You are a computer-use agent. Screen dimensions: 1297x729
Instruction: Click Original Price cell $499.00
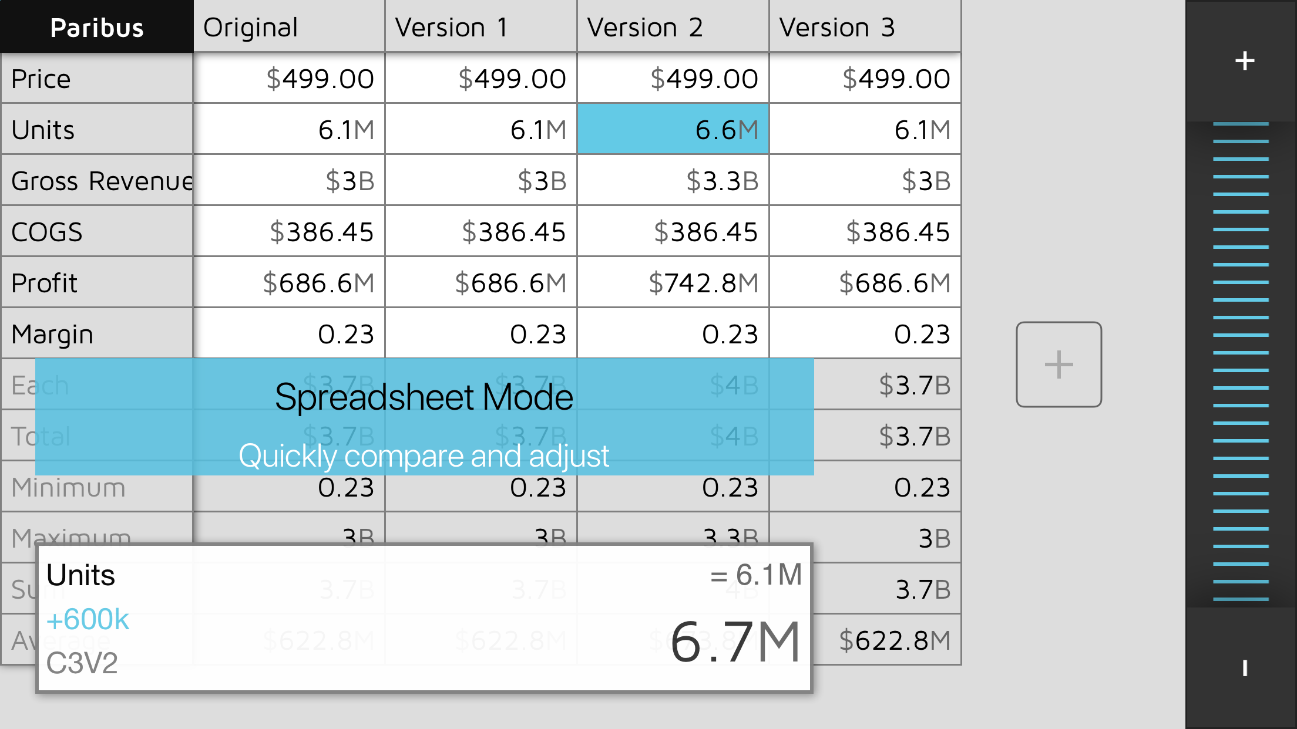click(x=289, y=79)
